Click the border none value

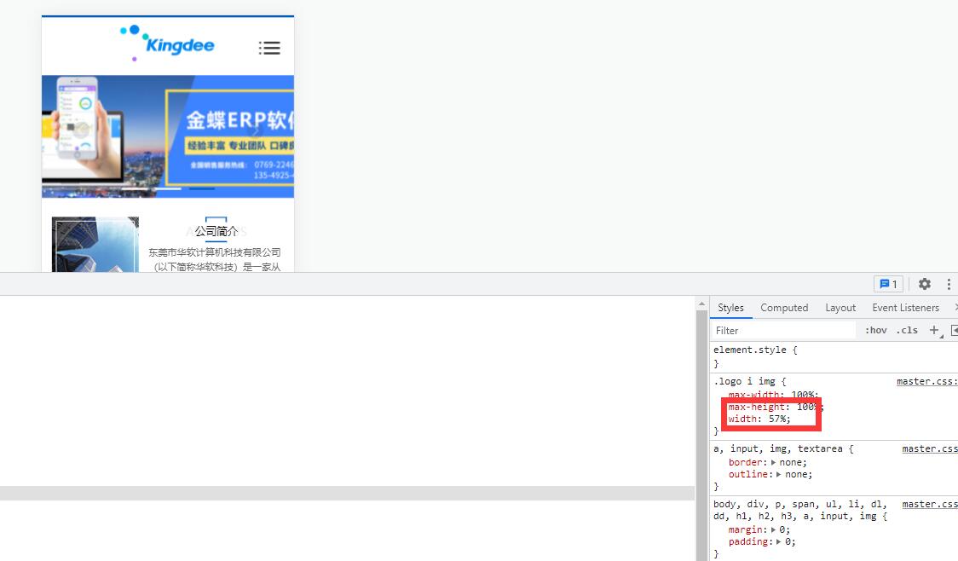791,463
